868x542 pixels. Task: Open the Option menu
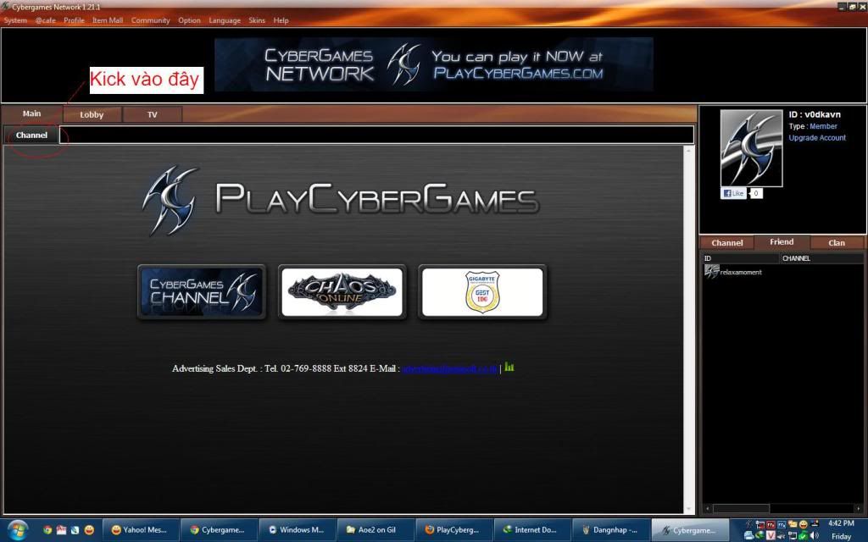(189, 20)
